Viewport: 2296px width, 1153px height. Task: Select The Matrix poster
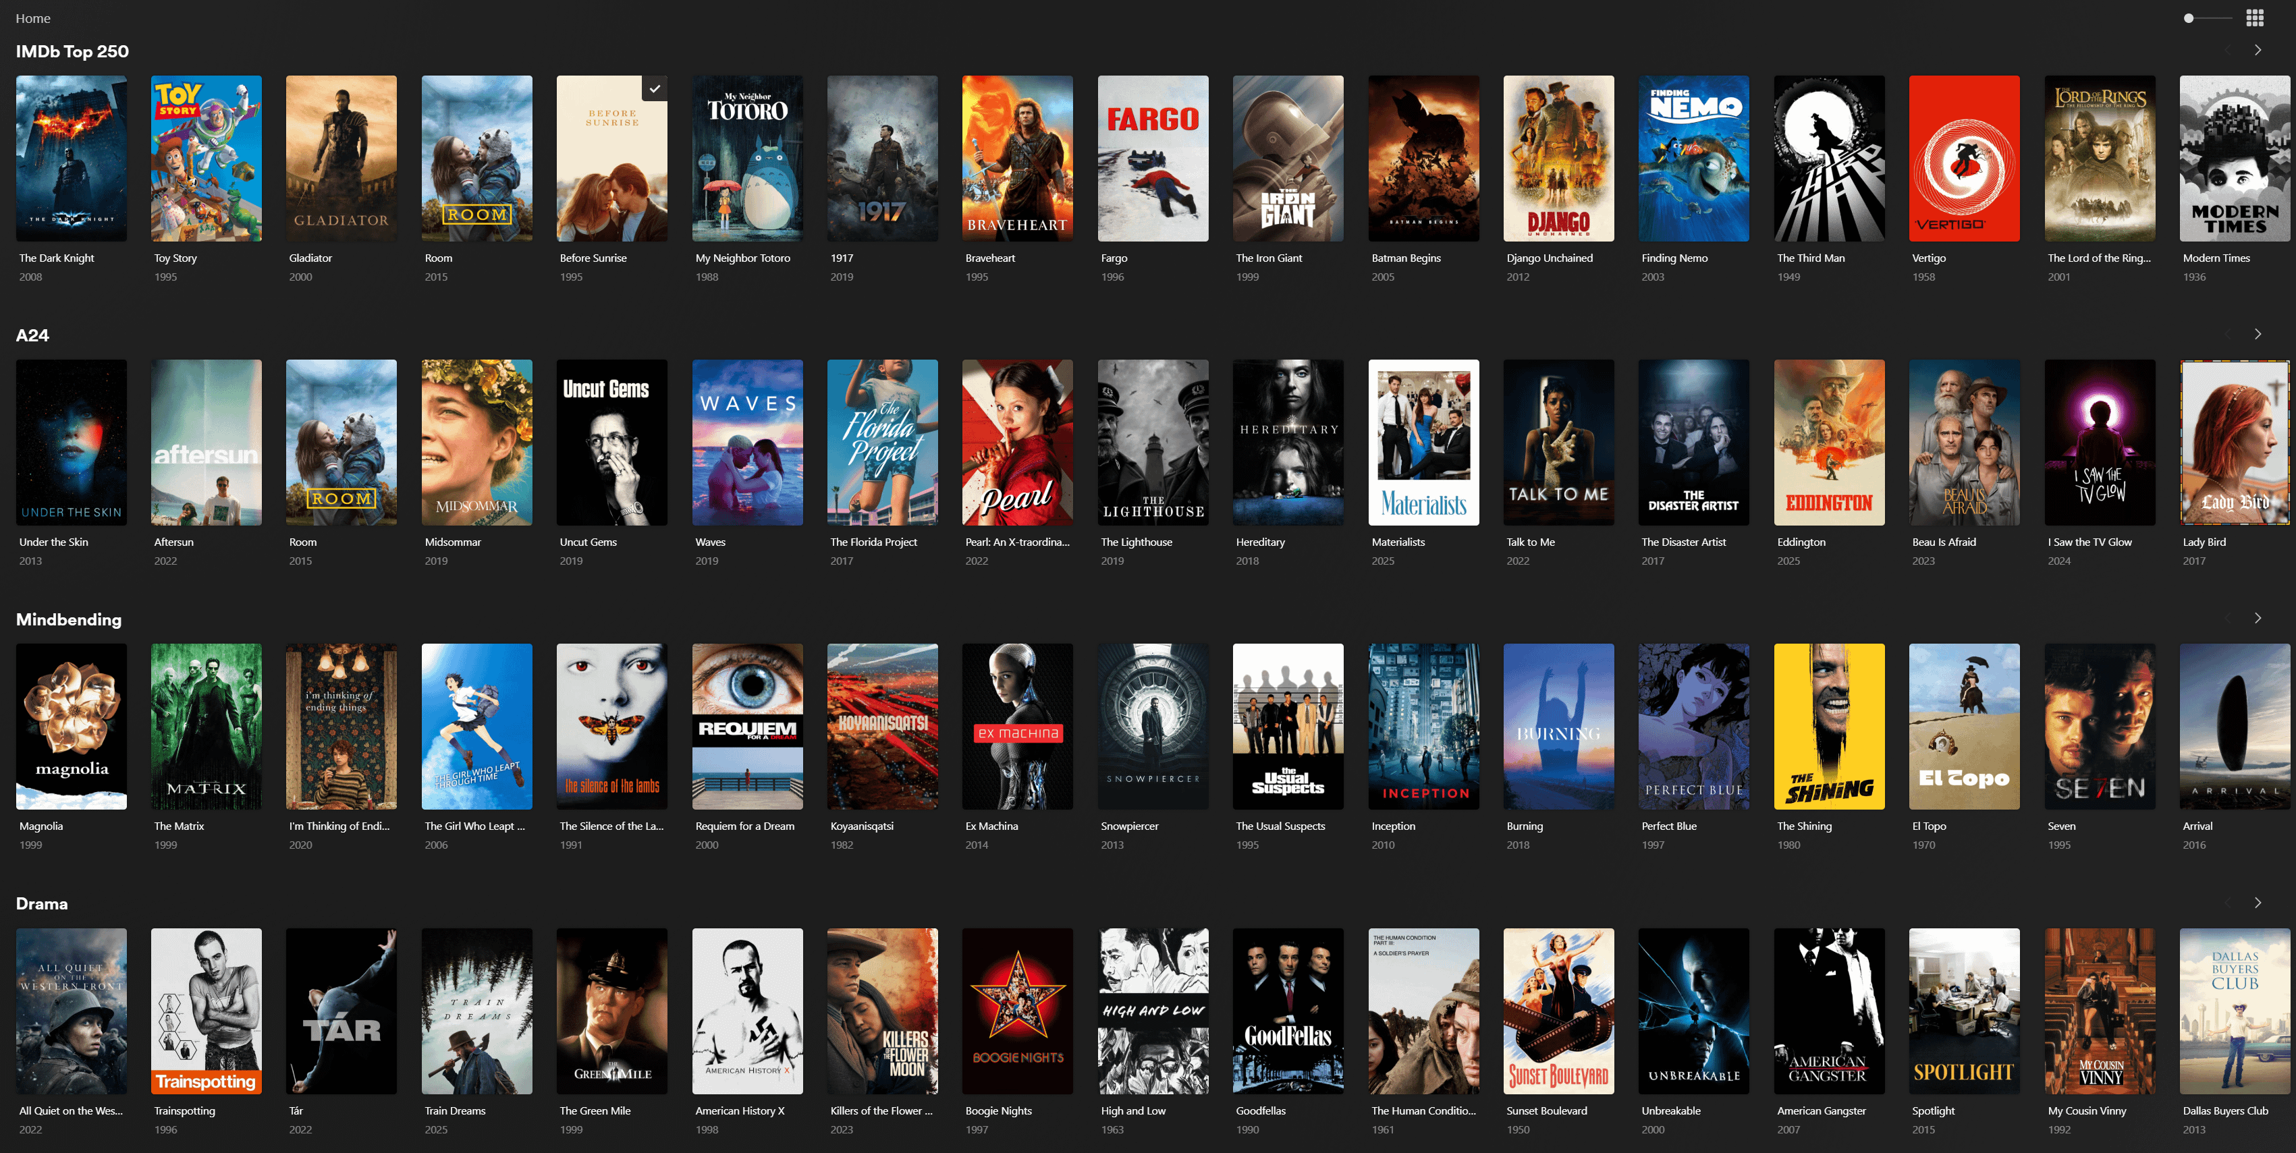click(x=207, y=727)
